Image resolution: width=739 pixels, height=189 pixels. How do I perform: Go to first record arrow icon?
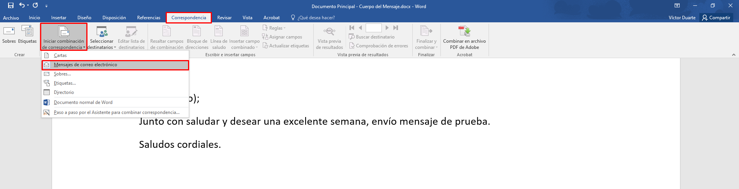pos(352,28)
